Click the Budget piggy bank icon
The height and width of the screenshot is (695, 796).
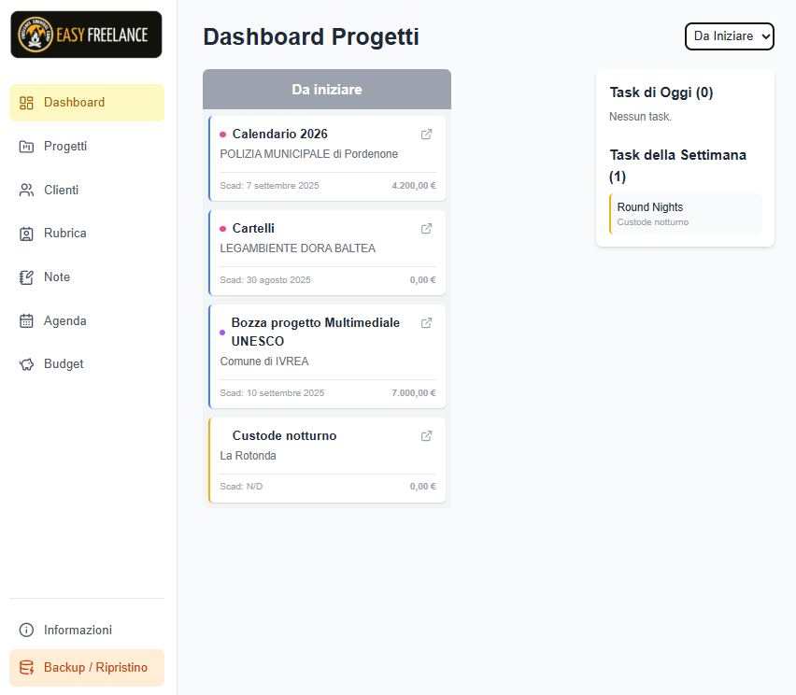[x=26, y=364]
